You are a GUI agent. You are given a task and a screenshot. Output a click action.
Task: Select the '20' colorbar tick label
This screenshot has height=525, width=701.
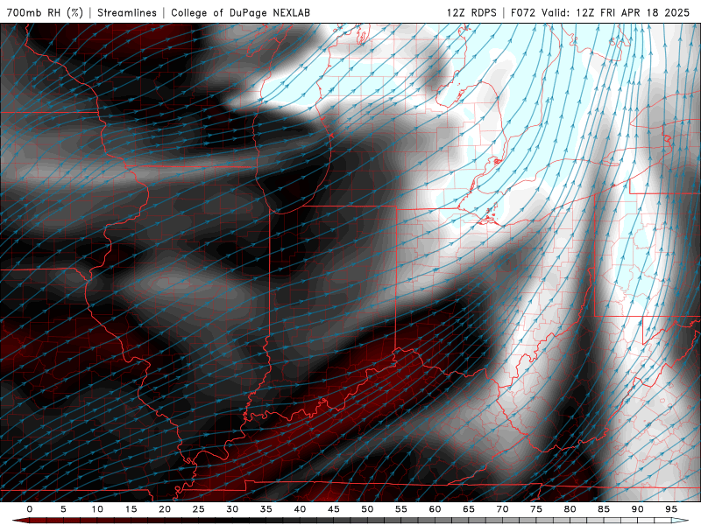click(x=165, y=509)
